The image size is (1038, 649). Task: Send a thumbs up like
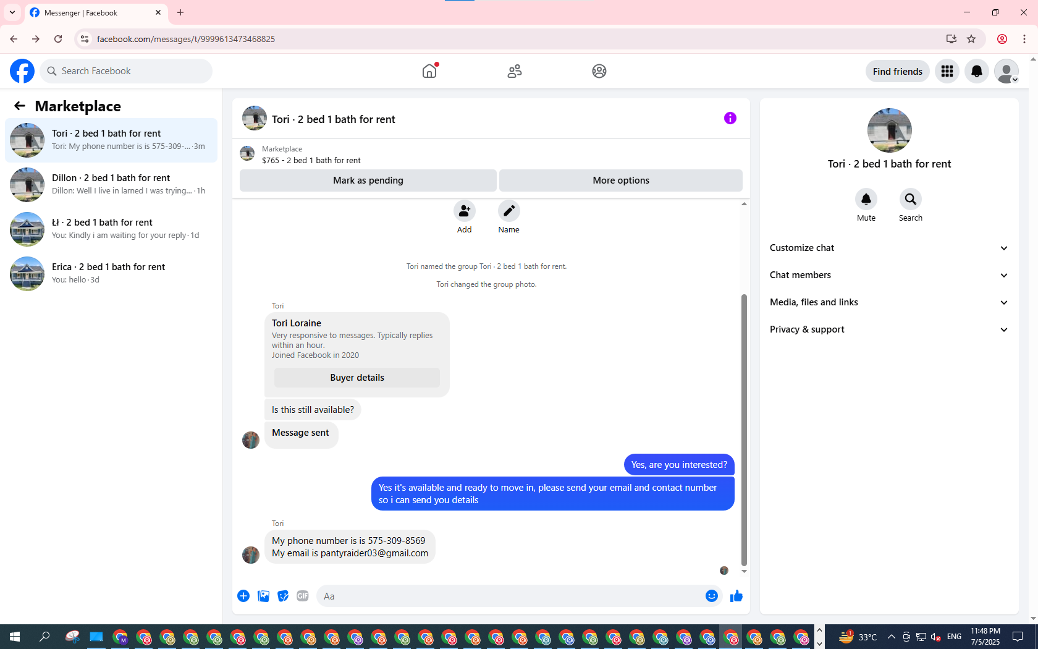pyautogui.click(x=736, y=596)
